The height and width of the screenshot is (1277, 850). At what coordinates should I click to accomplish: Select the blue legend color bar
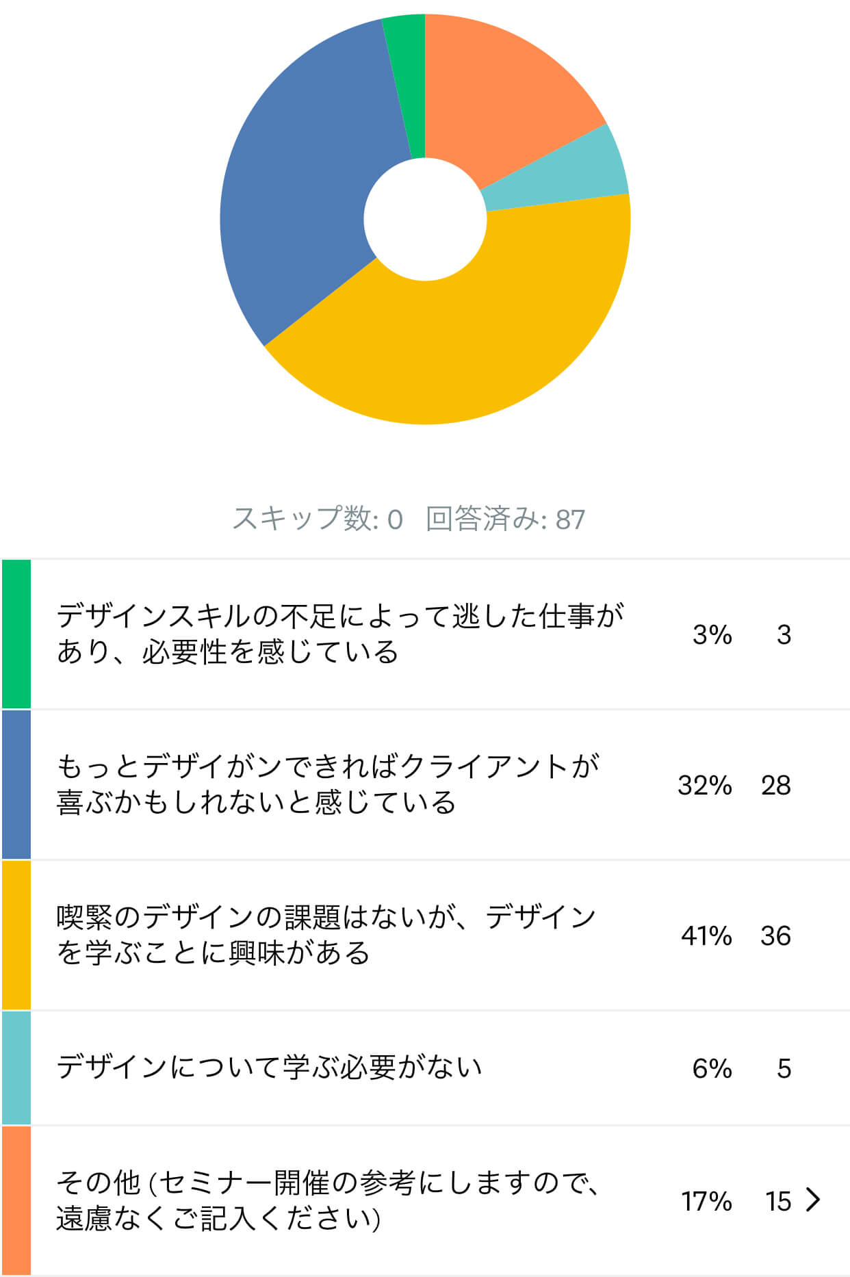(x=16, y=784)
